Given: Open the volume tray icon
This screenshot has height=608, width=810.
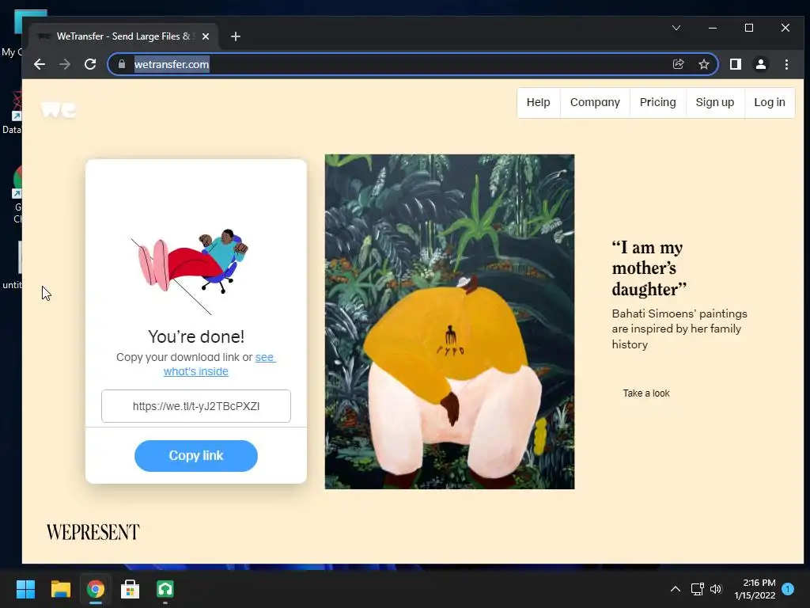Looking at the screenshot, I should click(716, 589).
